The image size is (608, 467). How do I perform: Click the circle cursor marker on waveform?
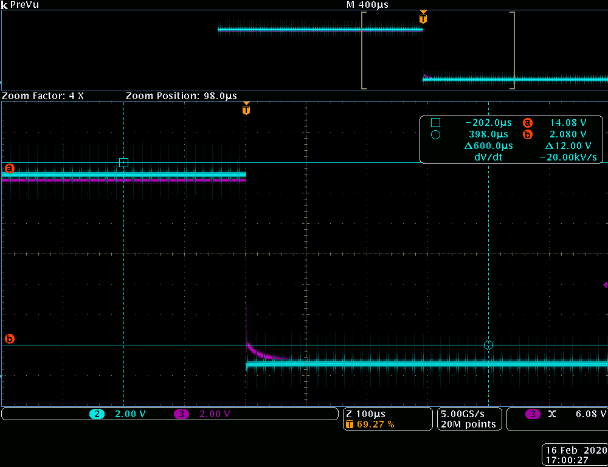[x=488, y=345]
